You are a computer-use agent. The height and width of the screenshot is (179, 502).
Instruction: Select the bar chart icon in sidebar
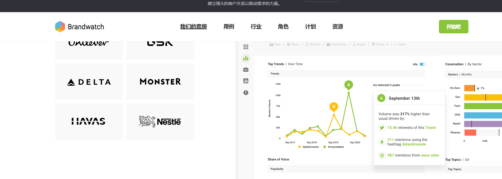coord(246,58)
